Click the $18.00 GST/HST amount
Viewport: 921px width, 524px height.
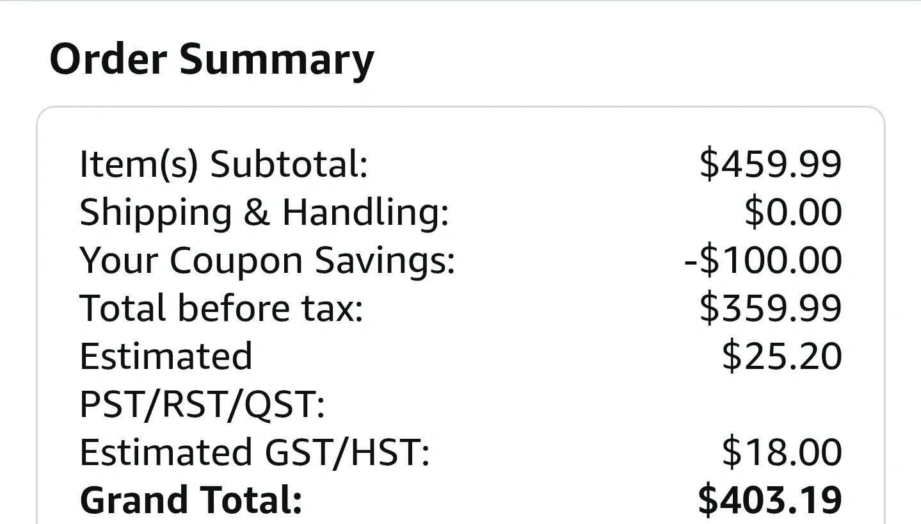781,452
